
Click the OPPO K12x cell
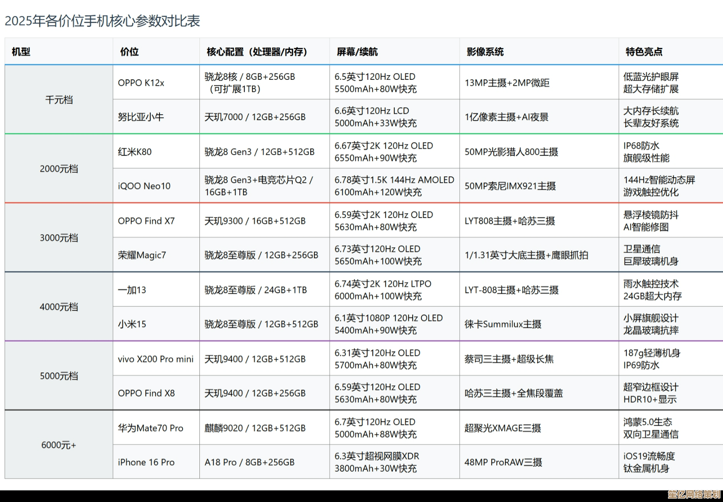tap(156, 82)
